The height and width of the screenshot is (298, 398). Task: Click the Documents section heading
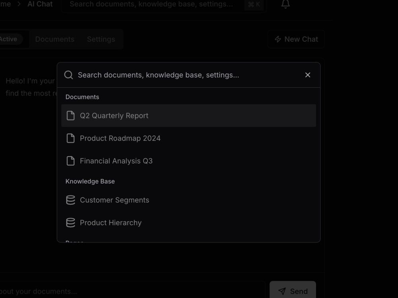(82, 97)
